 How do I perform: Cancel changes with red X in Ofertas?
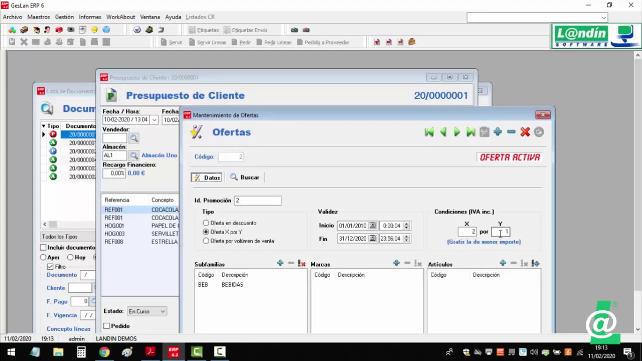525,132
